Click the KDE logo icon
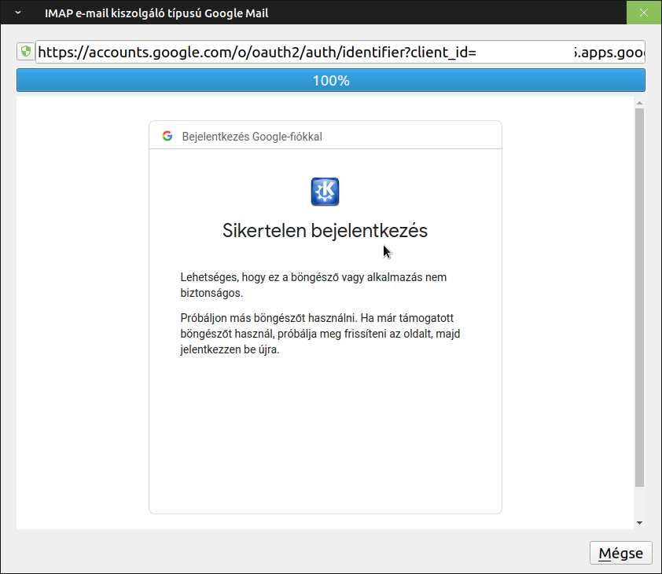Viewport: 662px width, 574px height. click(325, 192)
